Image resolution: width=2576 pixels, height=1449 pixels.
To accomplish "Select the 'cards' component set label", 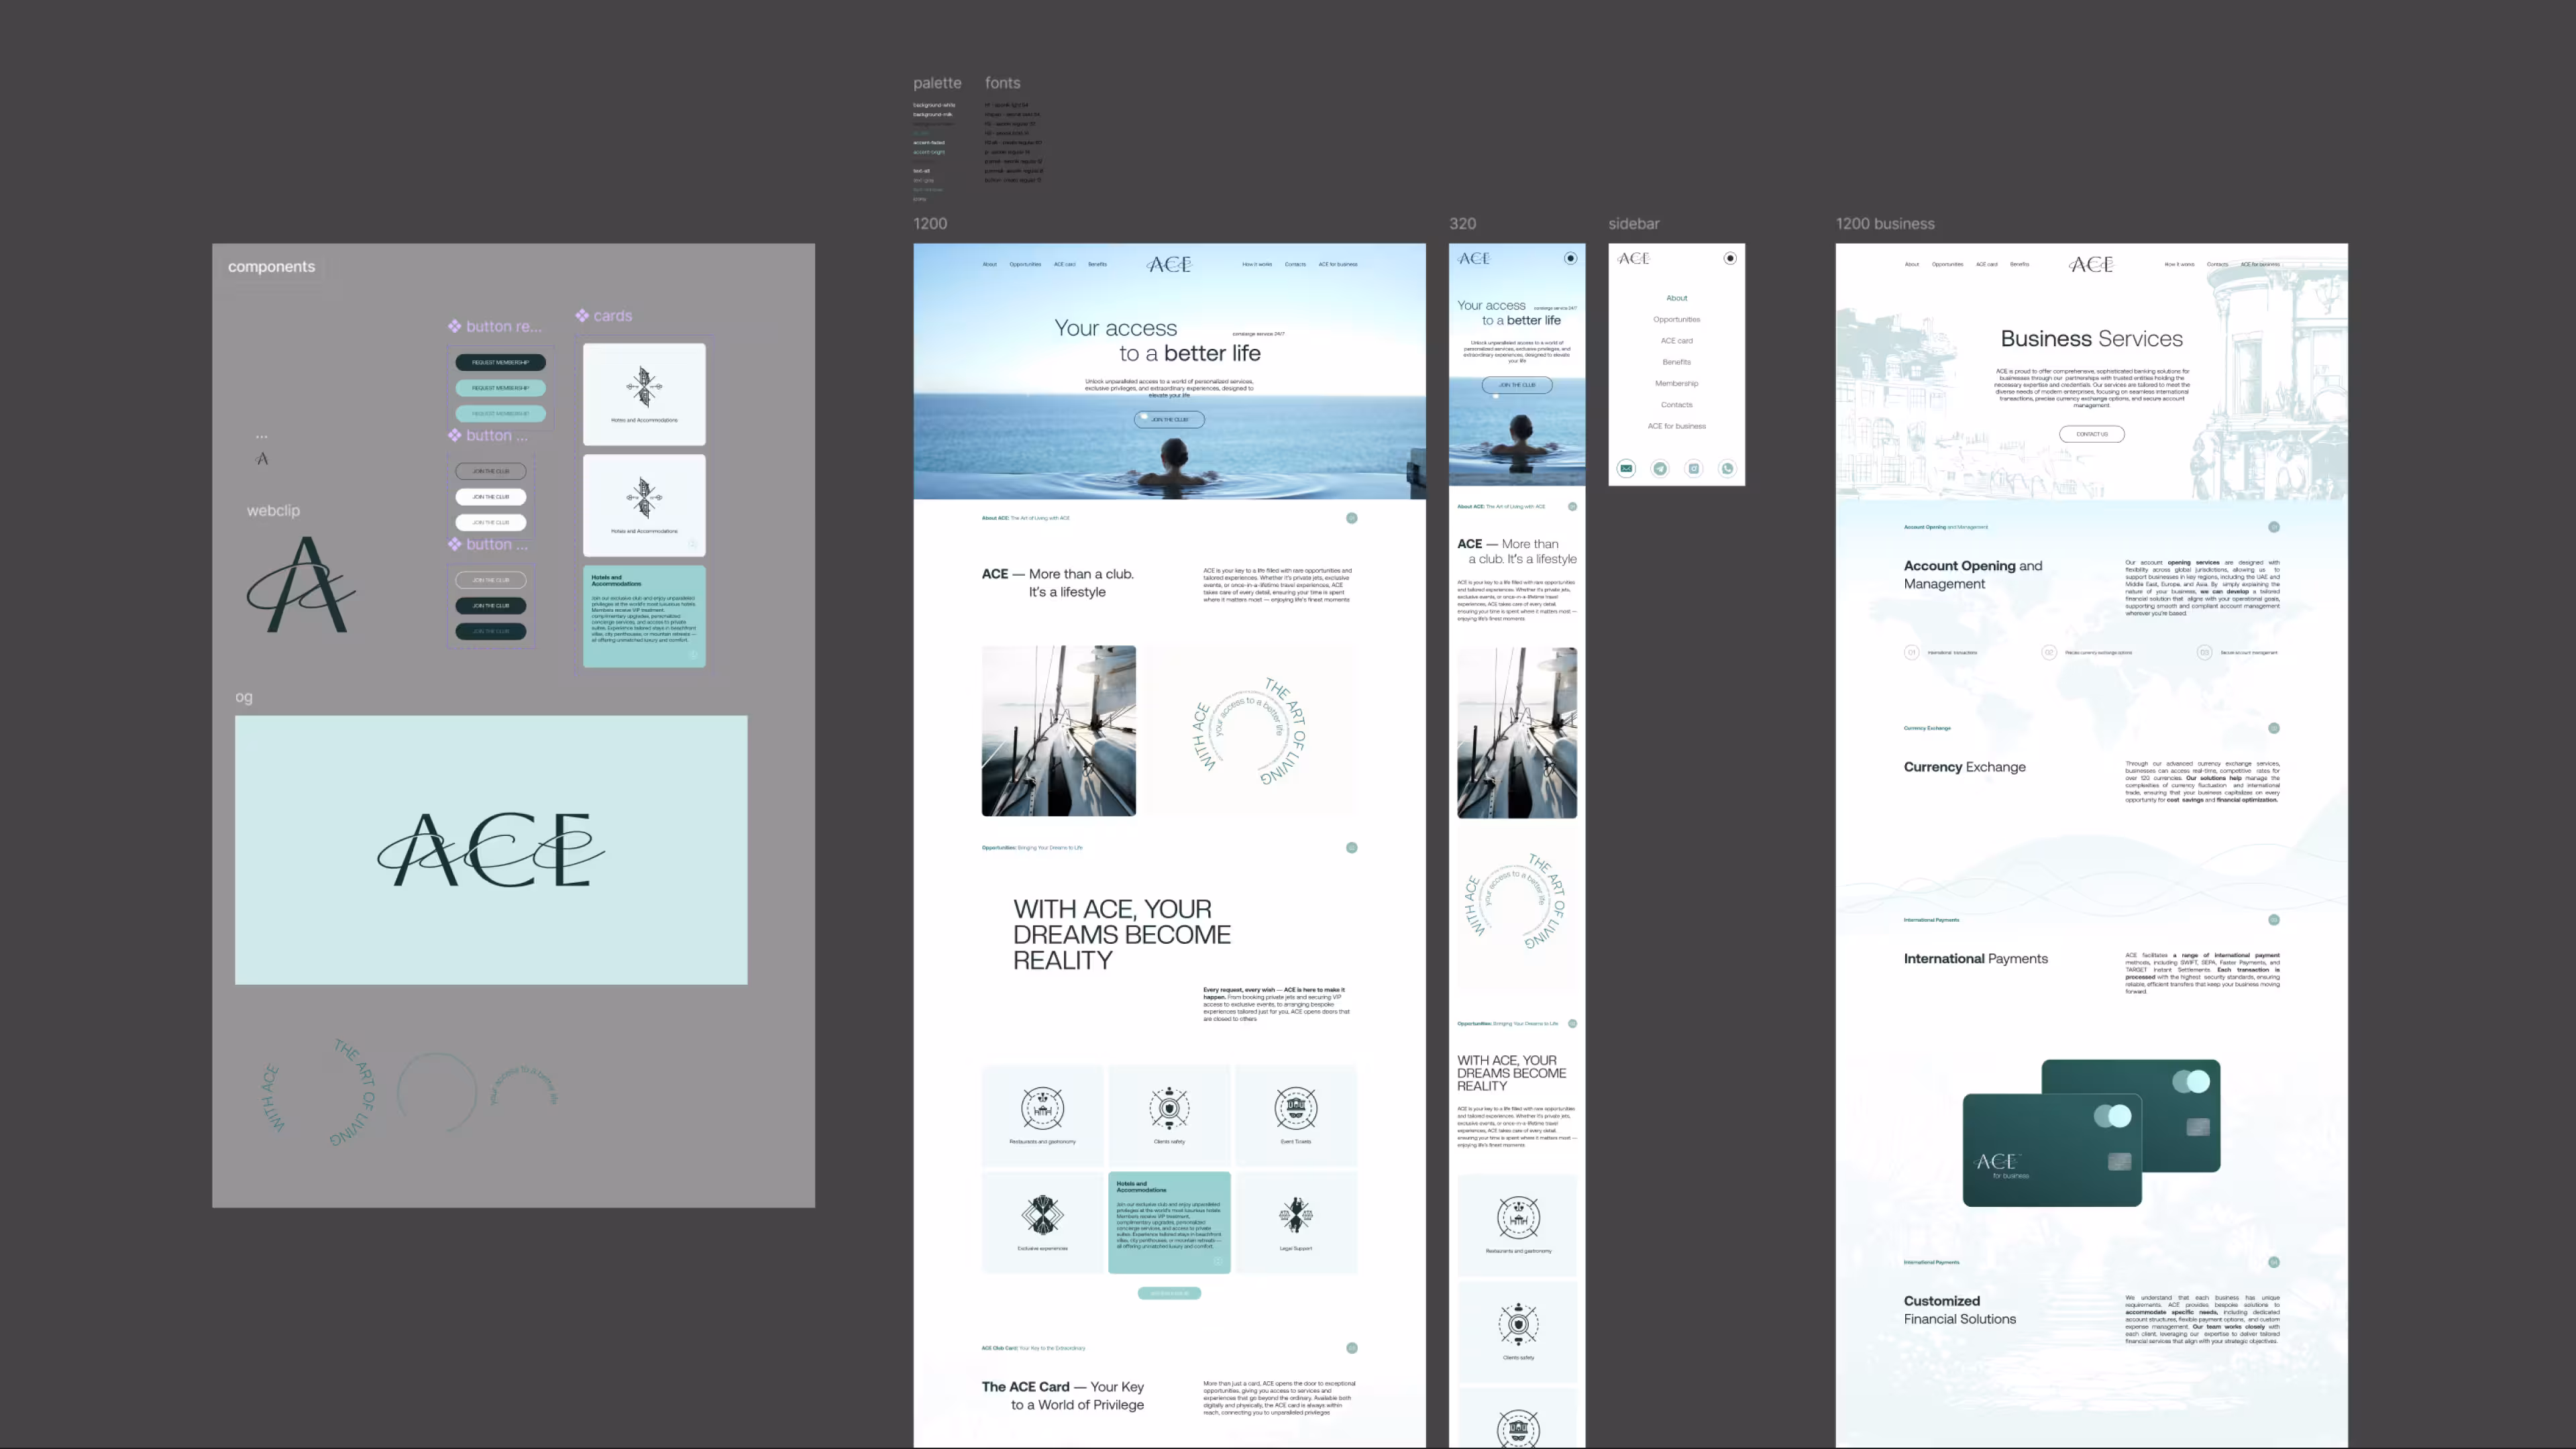I will (612, 316).
